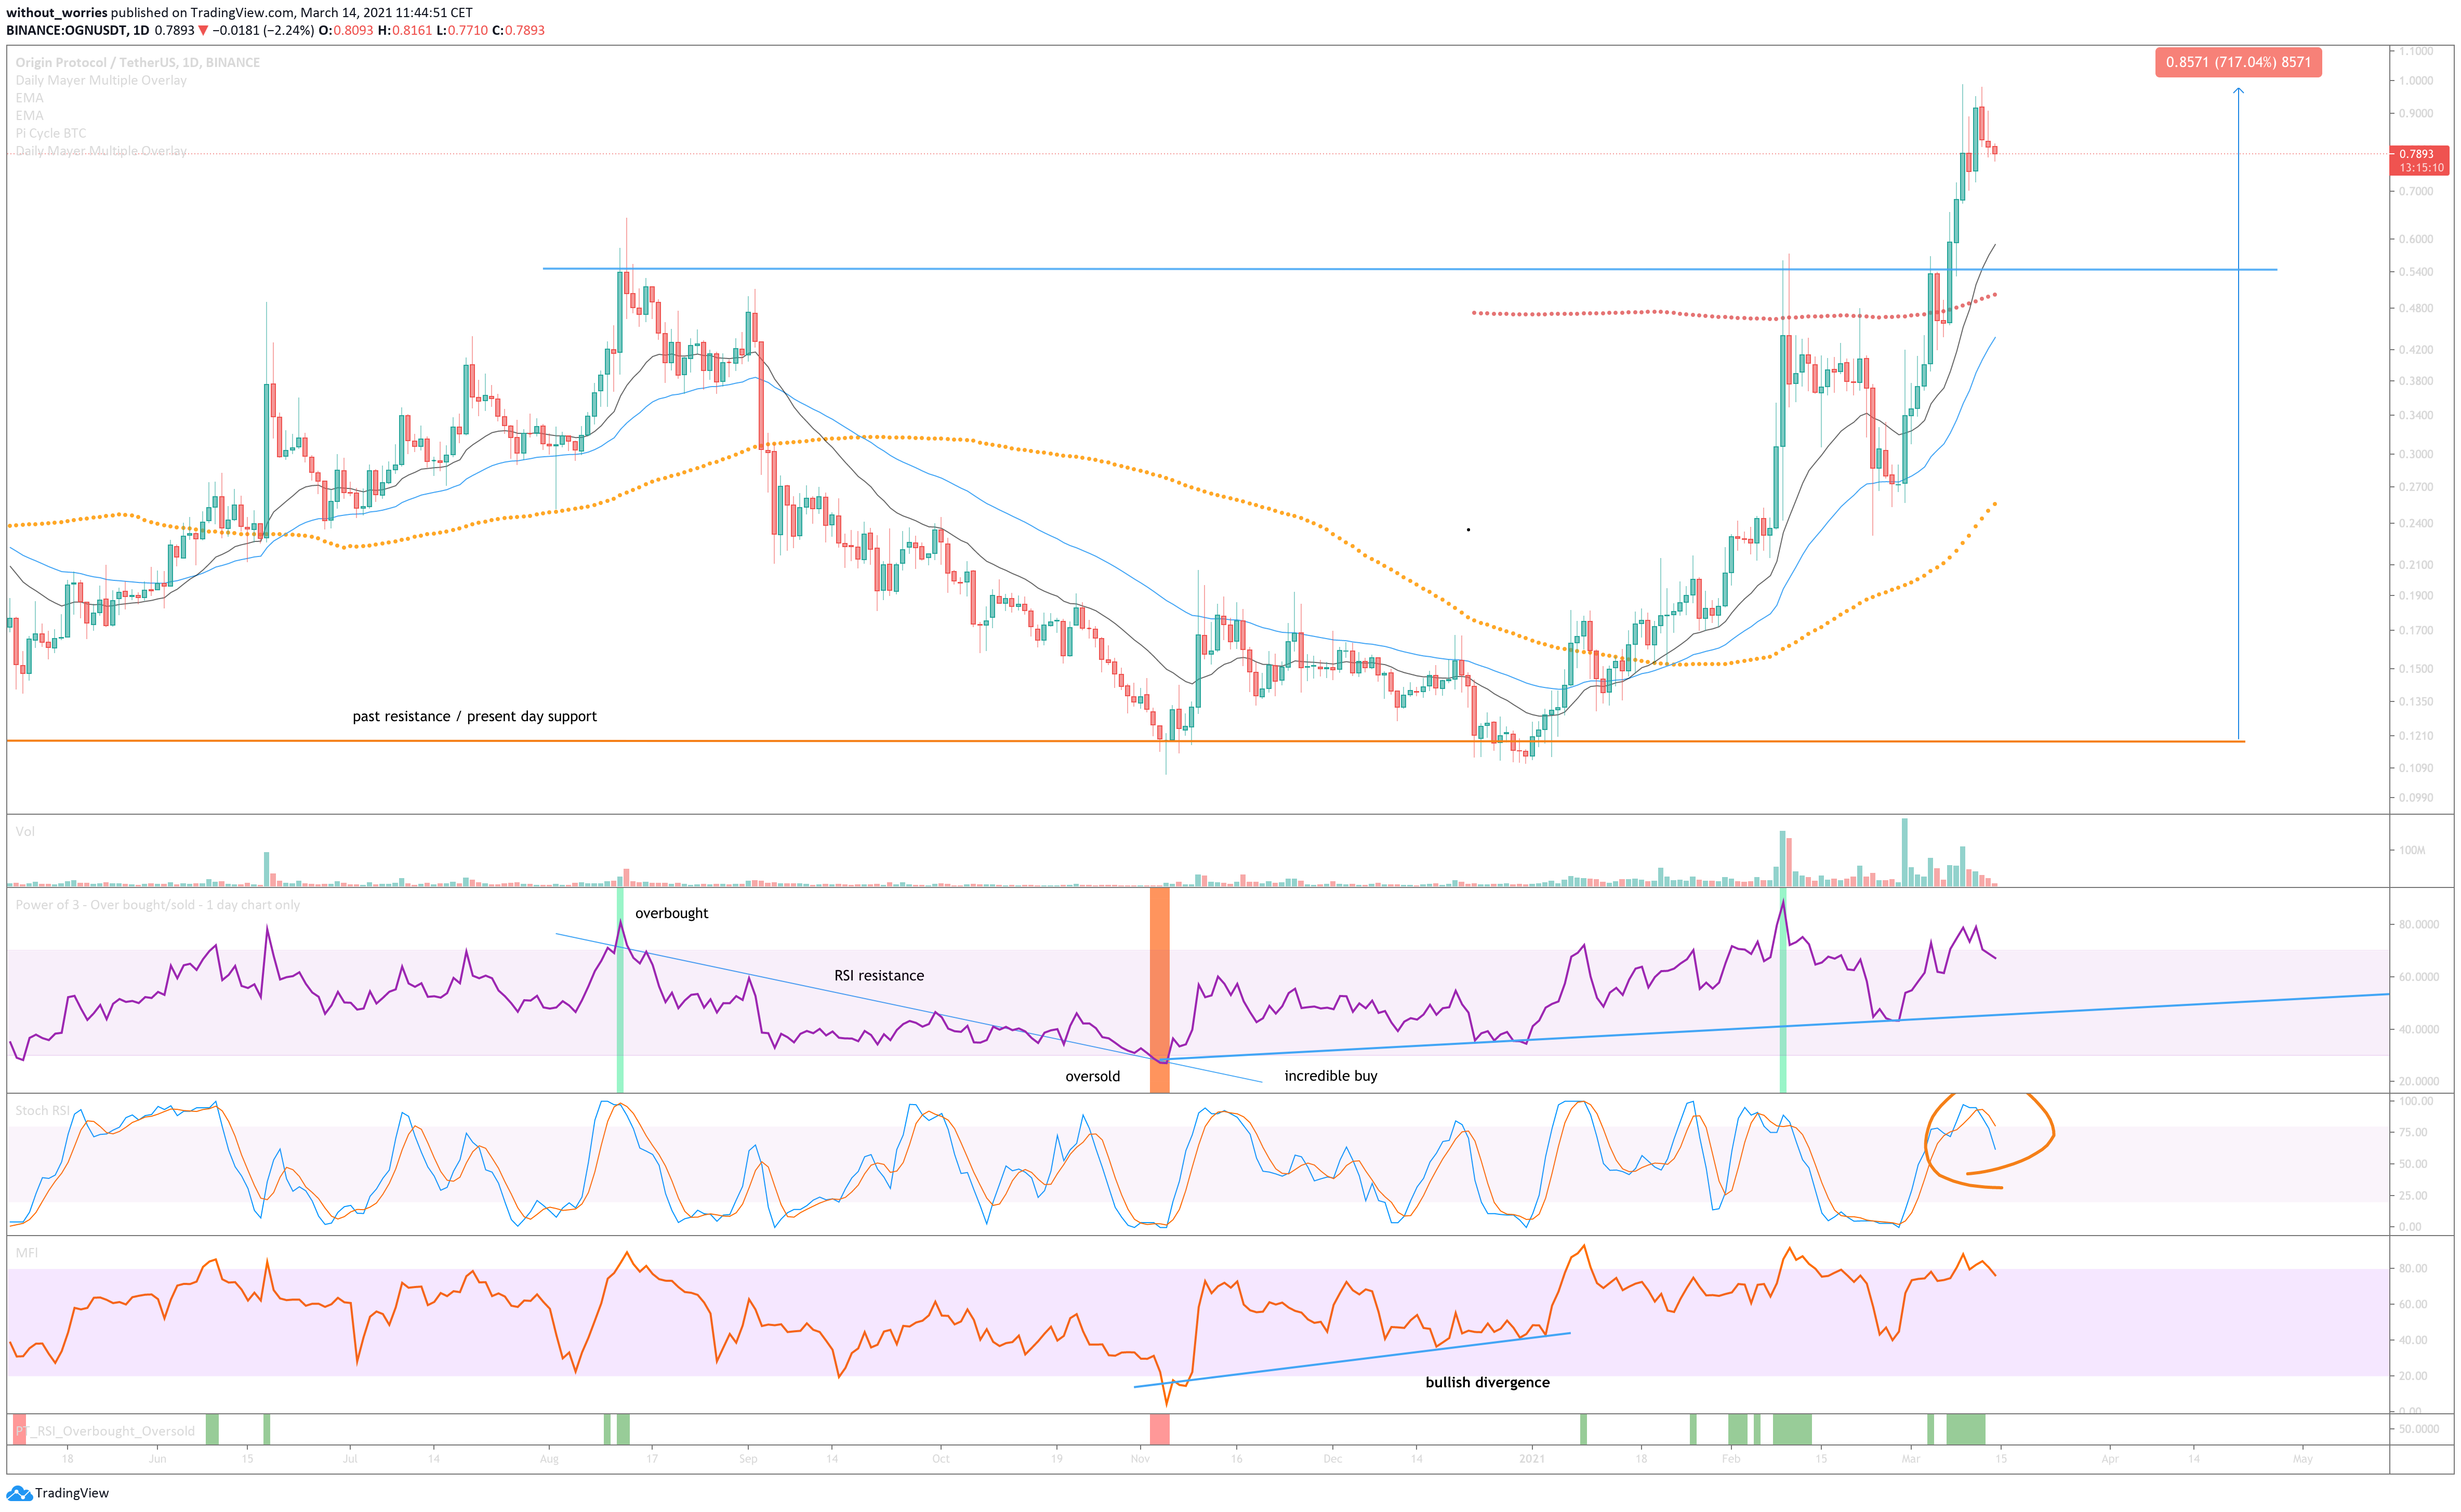
Task: Click the 'bullish divergence' annotation text
Action: [x=1487, y=1382]
